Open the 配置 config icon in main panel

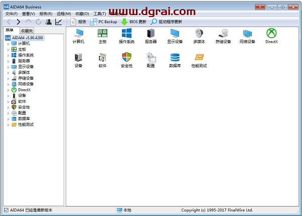click(151, 60)
